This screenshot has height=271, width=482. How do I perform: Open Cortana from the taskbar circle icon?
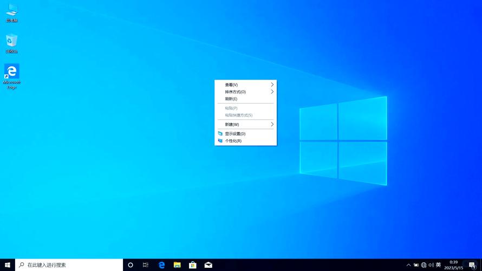pyautogui.click(x=131, y=265)
